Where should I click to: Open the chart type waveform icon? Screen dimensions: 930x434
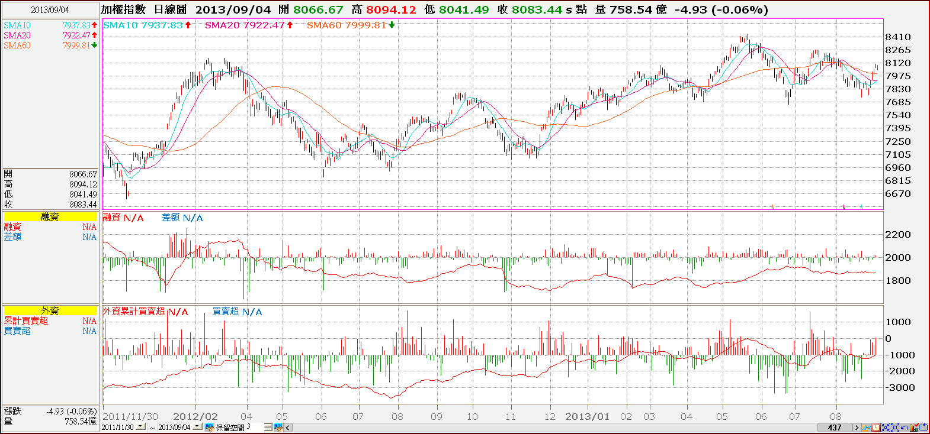click(867, 427)
